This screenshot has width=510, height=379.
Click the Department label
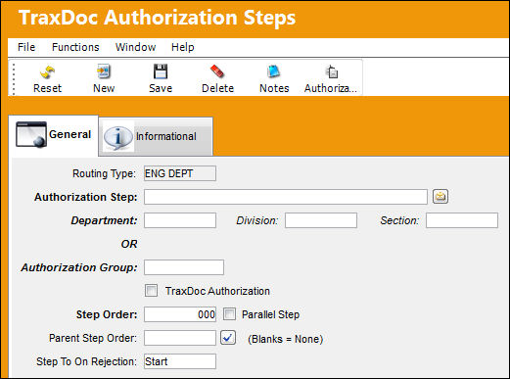coord(104,220)
